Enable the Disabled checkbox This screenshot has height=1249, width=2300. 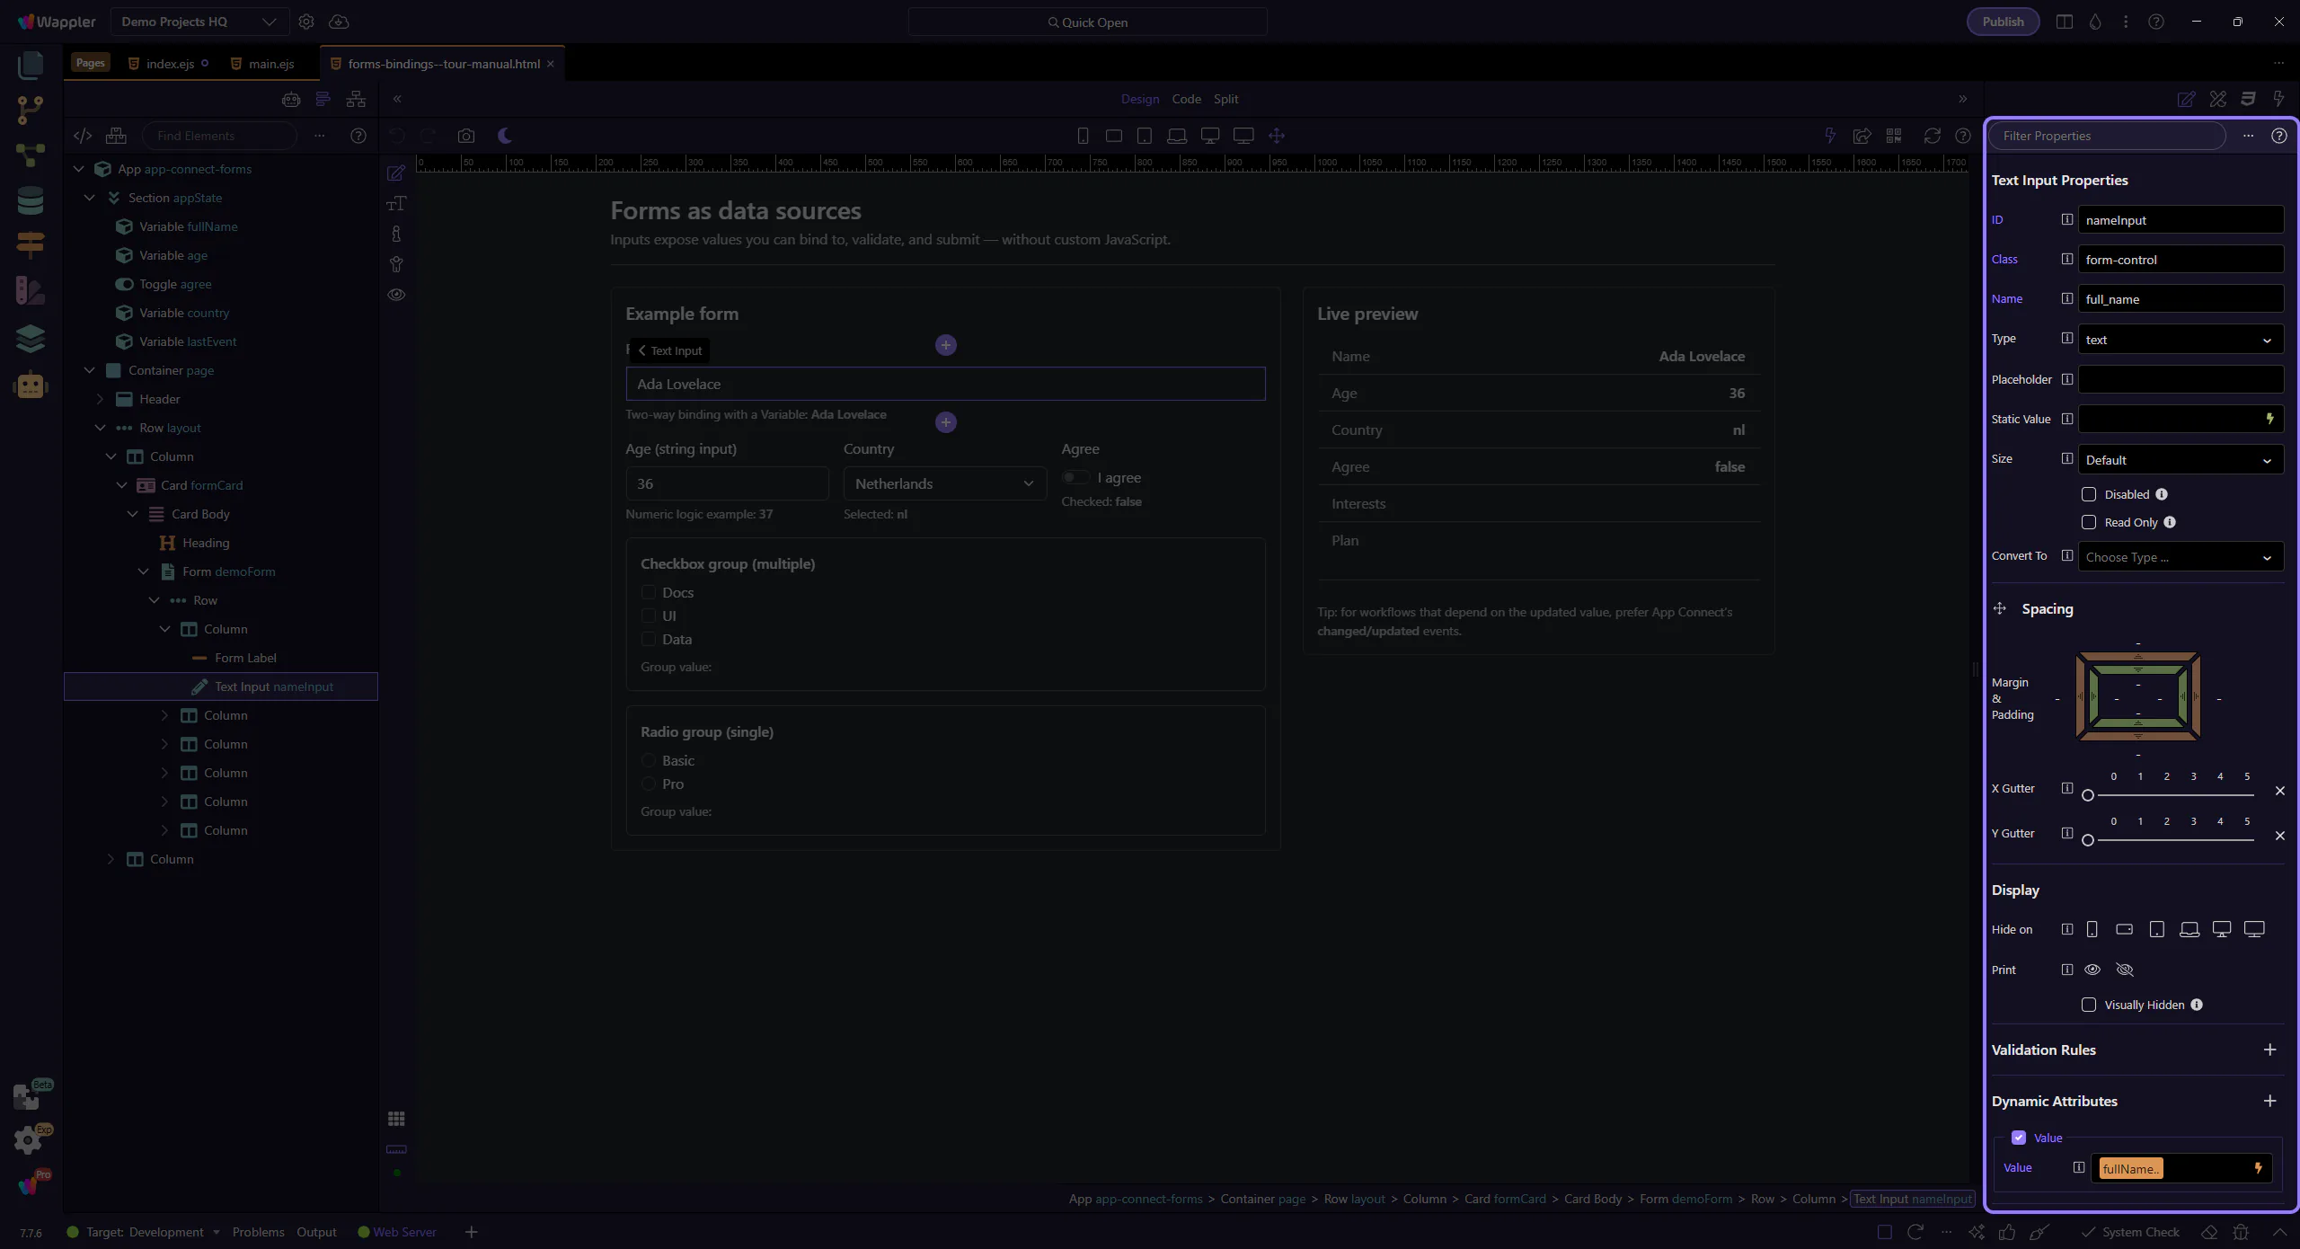[2089, 494]
